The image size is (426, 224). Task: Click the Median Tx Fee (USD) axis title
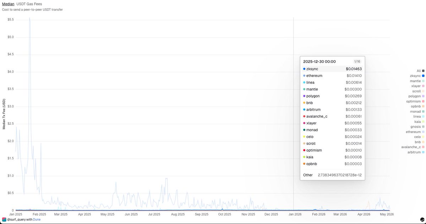[4, 114]
